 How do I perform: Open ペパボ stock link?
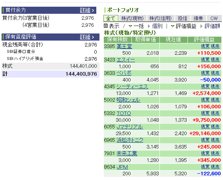click(124, 73)
